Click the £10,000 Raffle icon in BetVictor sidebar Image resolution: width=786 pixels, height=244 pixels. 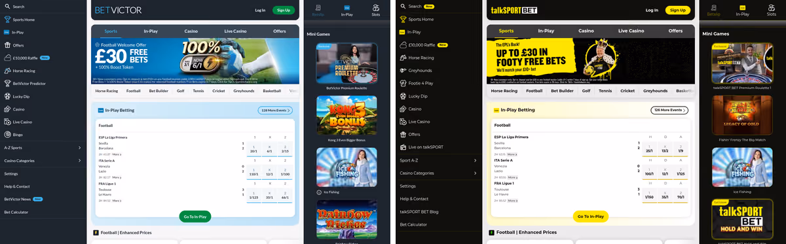[x=7, y=58]
